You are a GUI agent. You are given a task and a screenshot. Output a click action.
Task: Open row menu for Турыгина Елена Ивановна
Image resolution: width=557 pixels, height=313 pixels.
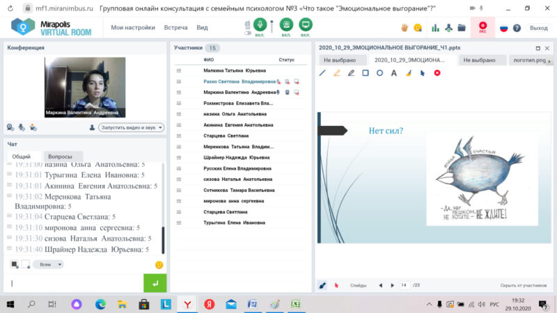[x=179, y=223]
